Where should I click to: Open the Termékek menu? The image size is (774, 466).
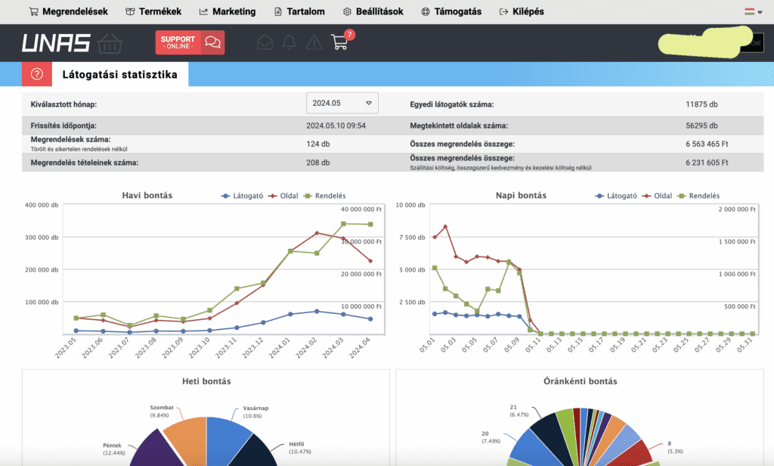pos(153,11)
